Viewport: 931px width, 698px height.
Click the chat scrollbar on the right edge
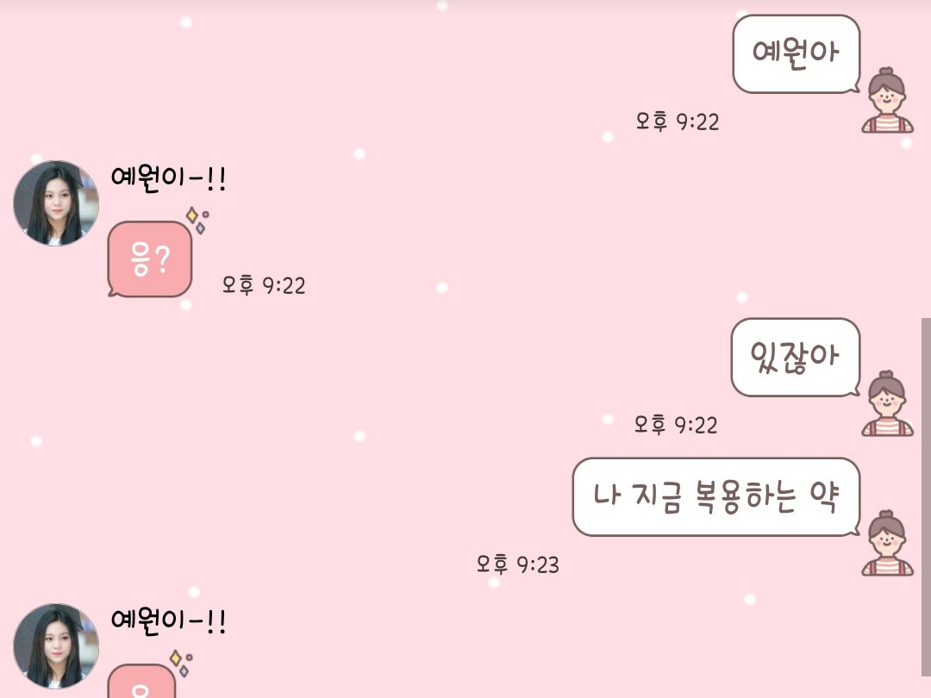(926, 497)
